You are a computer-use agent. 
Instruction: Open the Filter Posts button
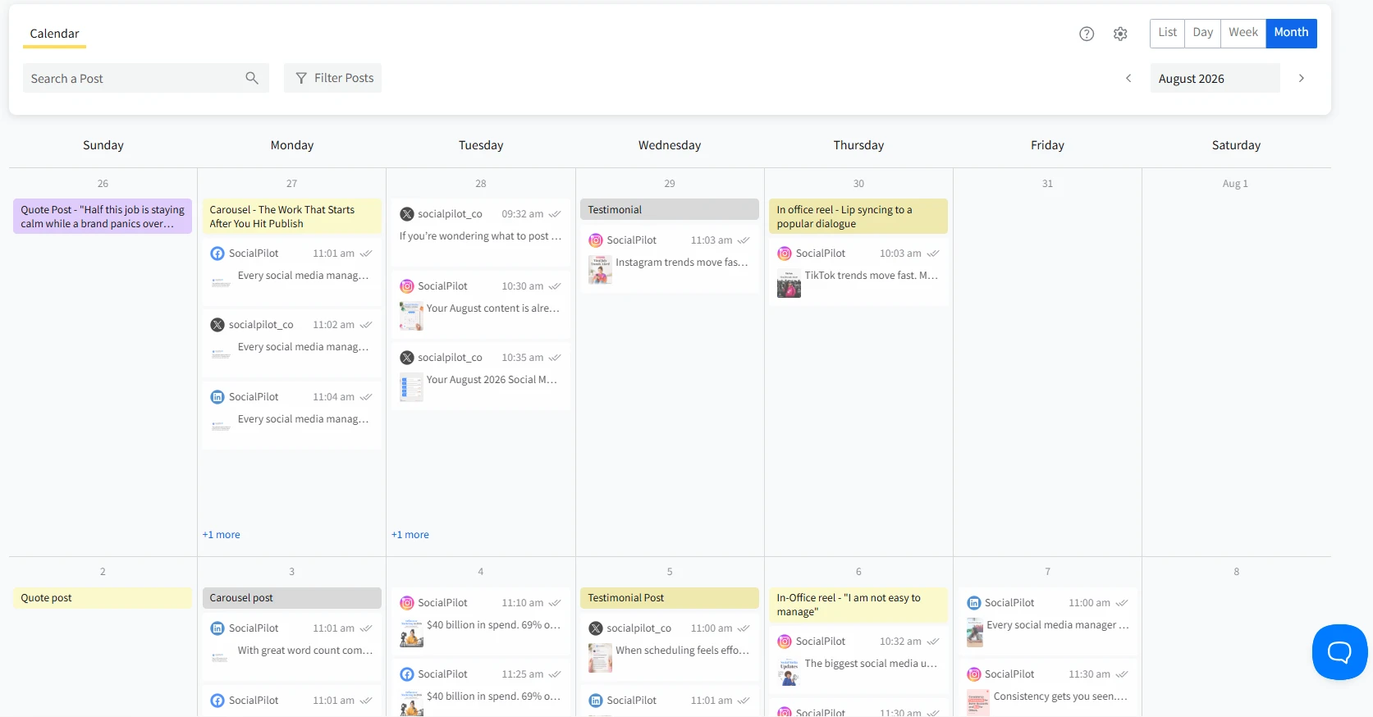332,78
